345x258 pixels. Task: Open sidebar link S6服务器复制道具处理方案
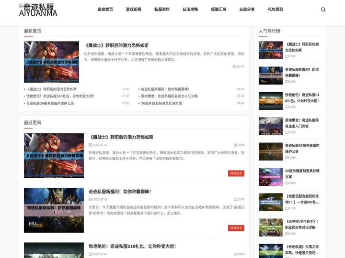click(302, 174)
